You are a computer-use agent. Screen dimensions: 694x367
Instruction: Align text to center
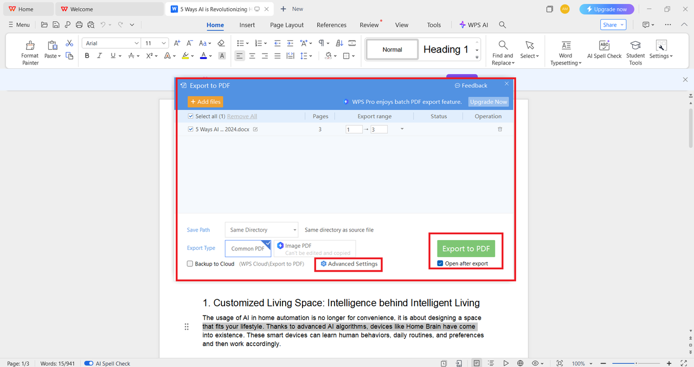(x=252, y=56)
